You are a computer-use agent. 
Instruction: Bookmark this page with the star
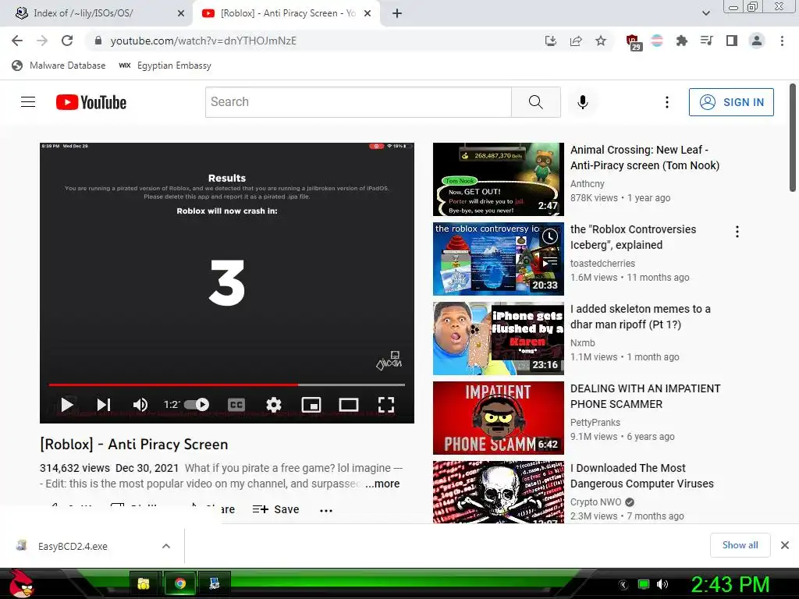click(601, 41)
